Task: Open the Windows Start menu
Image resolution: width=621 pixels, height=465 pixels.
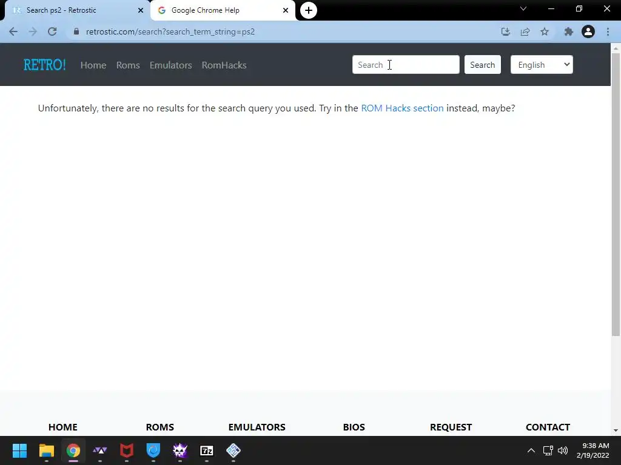Action: [19, 450]
